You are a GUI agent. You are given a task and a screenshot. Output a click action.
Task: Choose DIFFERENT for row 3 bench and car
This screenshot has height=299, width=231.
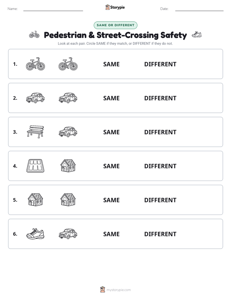tap(160, 132)
